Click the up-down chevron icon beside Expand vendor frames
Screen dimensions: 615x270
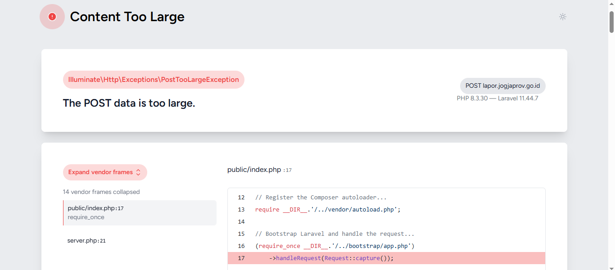138,172
